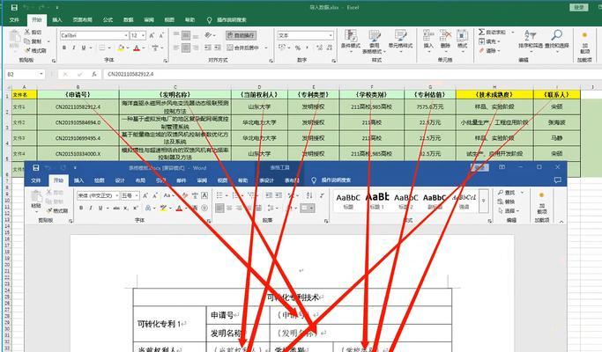
Task: Select cell CN201910584694.0 in Excel
Action: (x=78, y=122)
